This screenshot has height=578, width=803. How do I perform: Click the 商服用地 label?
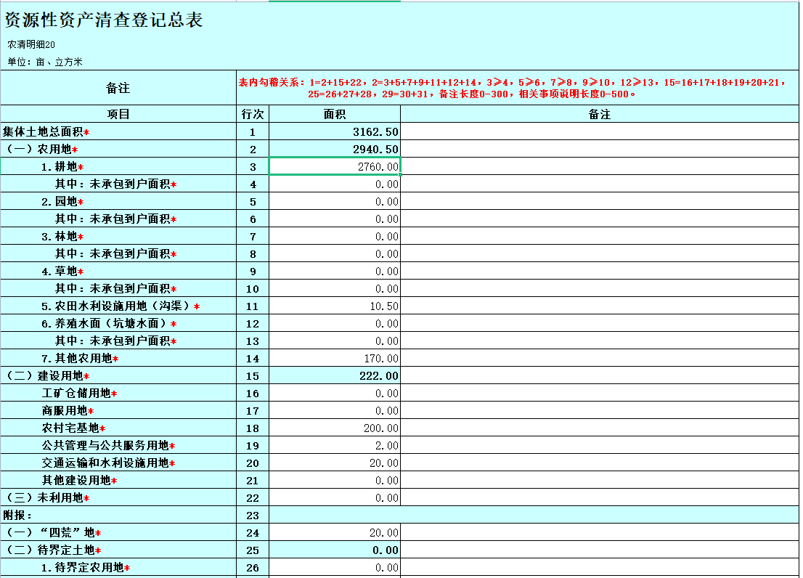coord(68,410)
